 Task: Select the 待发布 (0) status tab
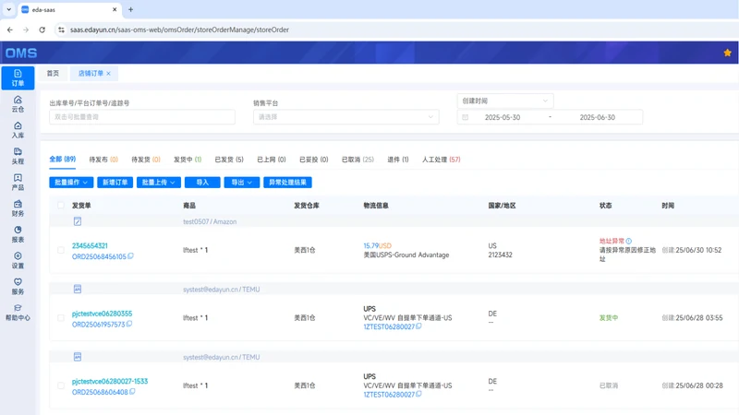(103, 160)
